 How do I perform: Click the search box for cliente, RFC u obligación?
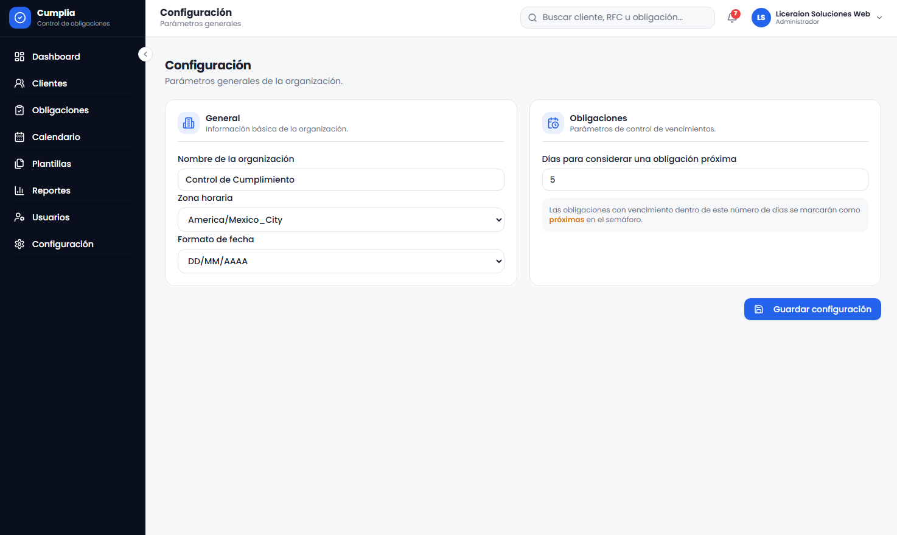pyautogui.click(x=617, y=18)
